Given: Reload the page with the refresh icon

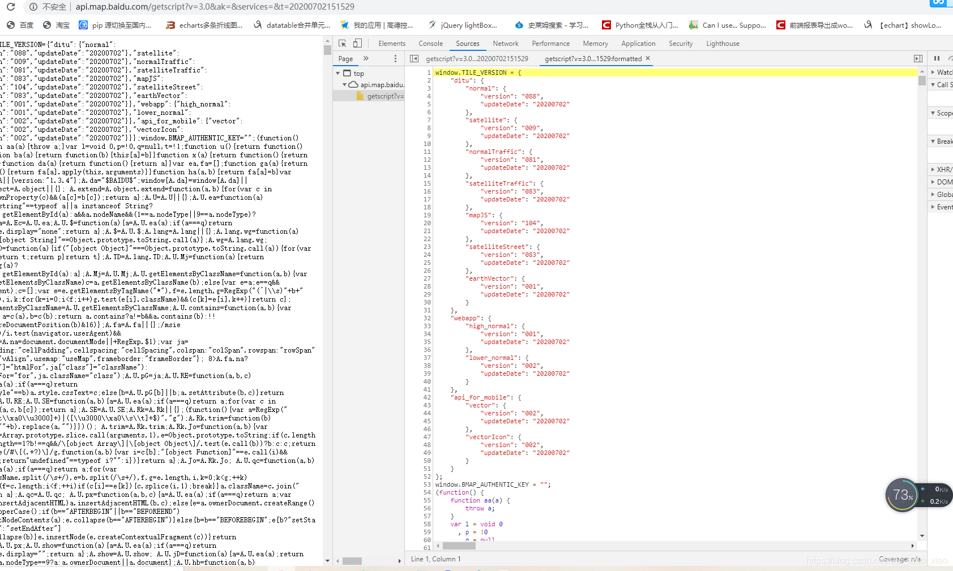Looking at the screenshot, I should (x=11, y=7).
